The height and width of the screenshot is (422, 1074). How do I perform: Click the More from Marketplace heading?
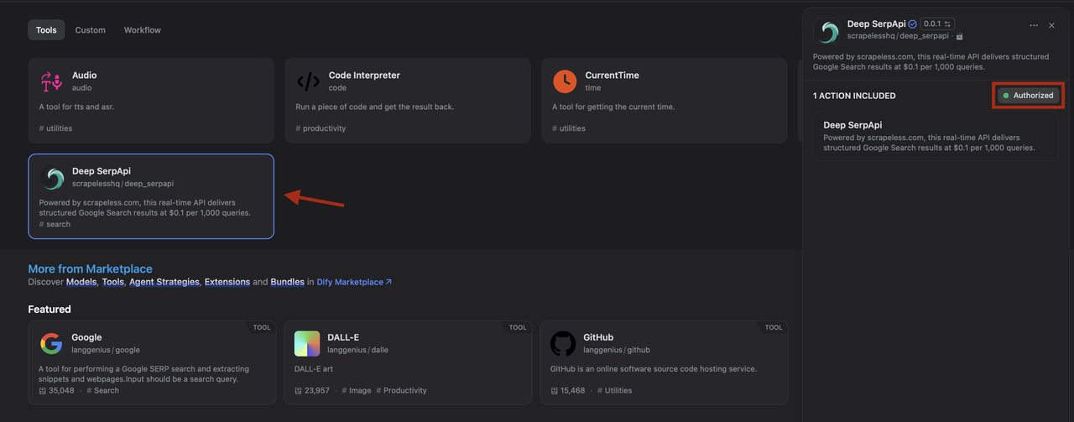tap(91, 269)
